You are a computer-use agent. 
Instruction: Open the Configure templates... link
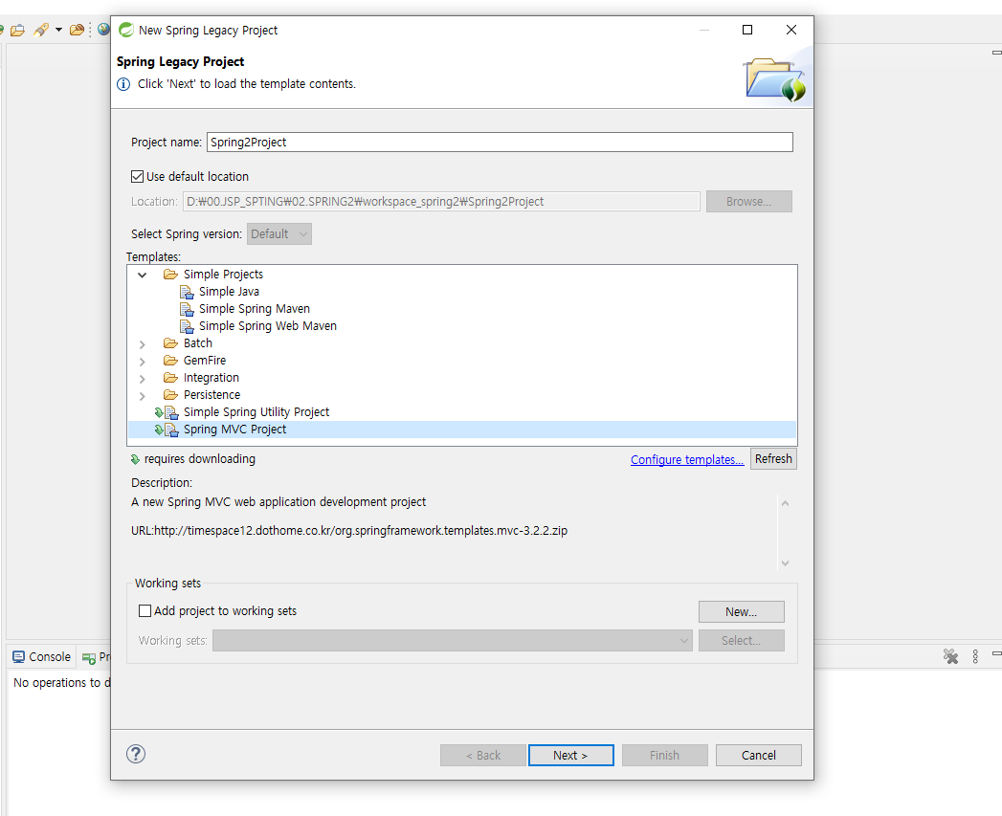[687, 459]
